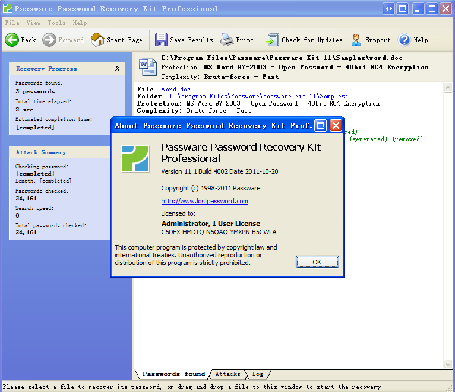Click the double-arrow button in the main title bar
Image resolution: width=455 pixels, height=392 pixels.
388,9
